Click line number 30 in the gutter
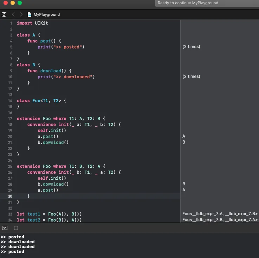Screen dimensions: 259x258 point(10,196)
